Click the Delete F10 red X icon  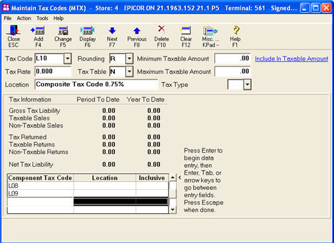pyautogui.click(x=161, y=36)
